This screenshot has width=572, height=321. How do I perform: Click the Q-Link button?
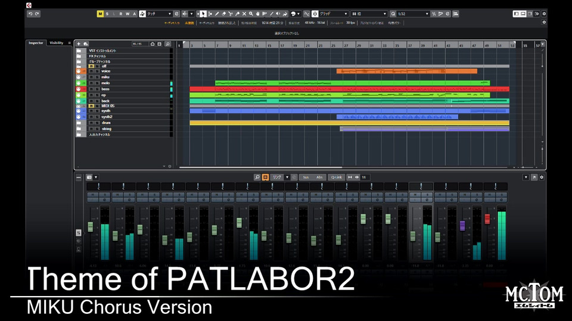[336, 177]
